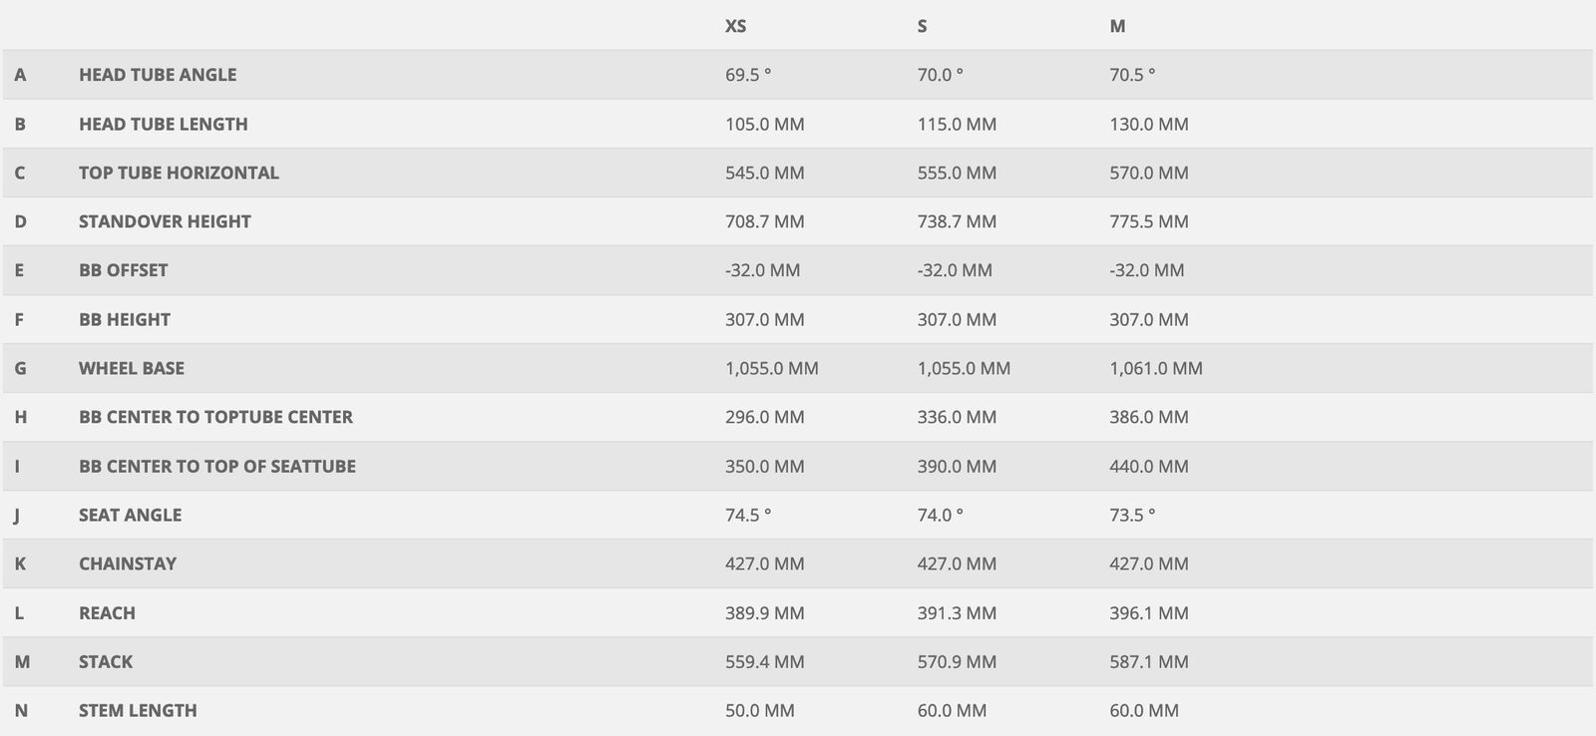The width and height of the screenshot is (1596, 736).
Task: Click the M size column header
Action: (x=1117, y=26)
